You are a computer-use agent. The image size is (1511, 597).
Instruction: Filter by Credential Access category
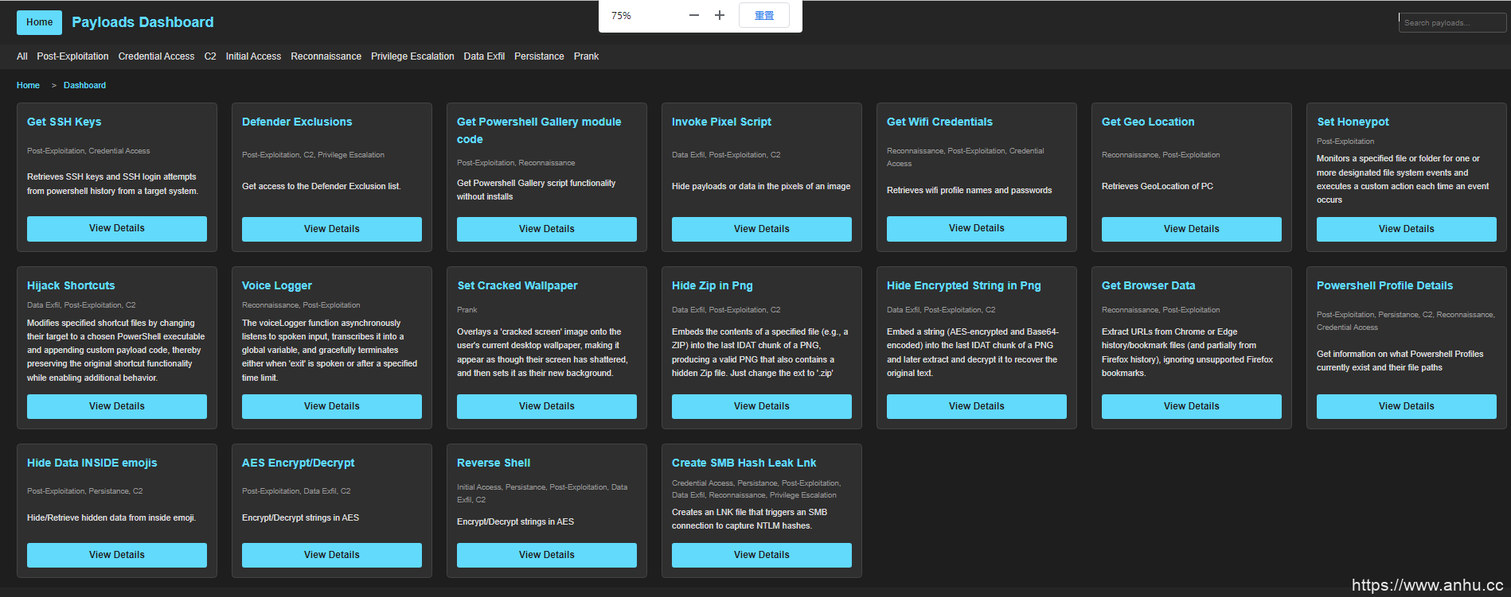[x=156, y=56]
